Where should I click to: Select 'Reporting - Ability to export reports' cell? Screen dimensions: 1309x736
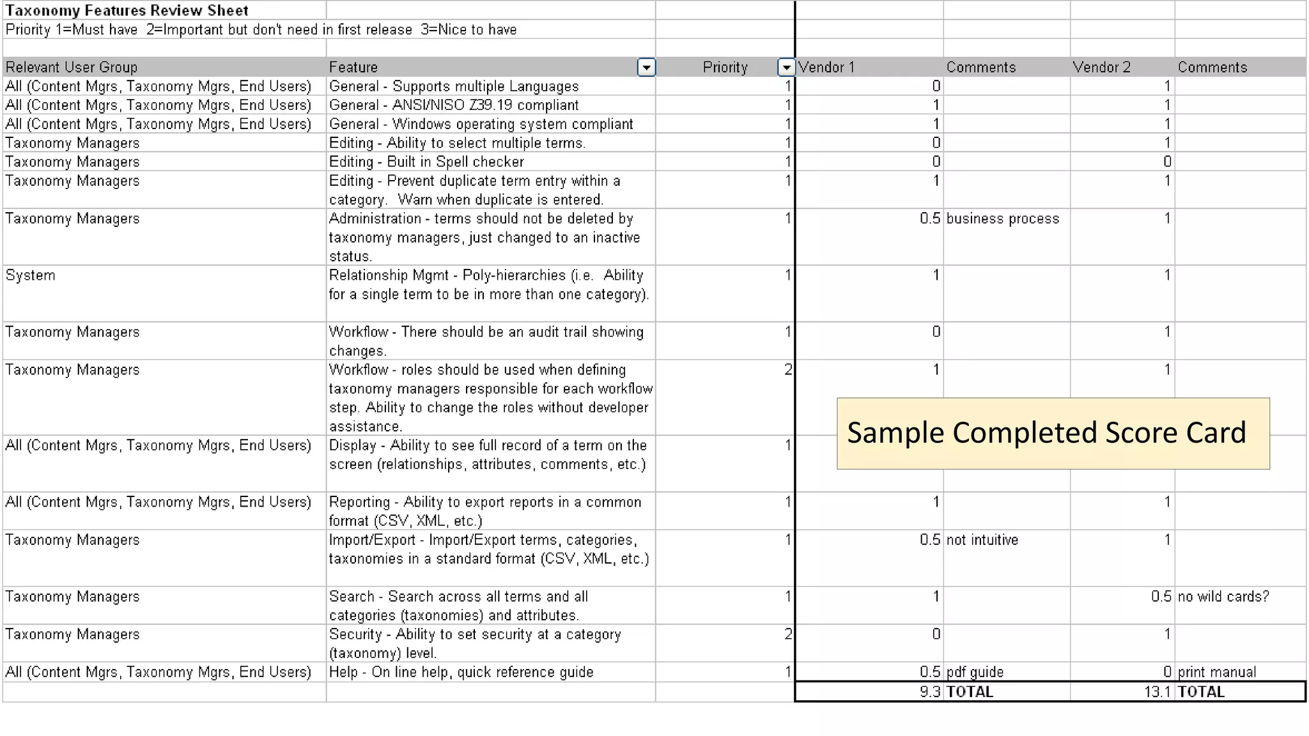491,511
